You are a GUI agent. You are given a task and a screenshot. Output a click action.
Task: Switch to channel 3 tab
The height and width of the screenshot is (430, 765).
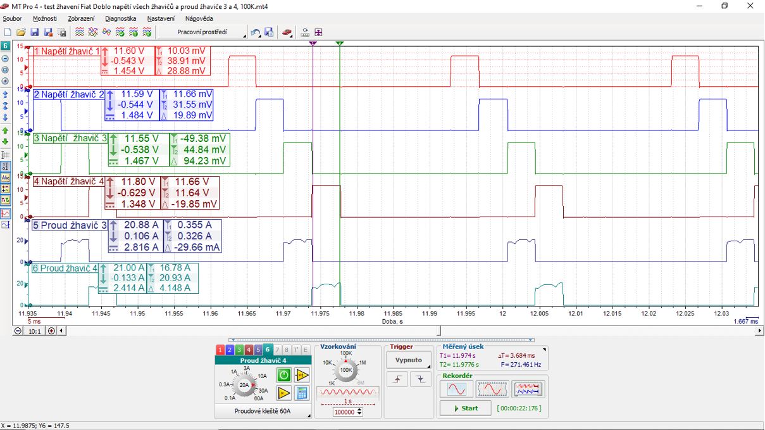[239, 350]
